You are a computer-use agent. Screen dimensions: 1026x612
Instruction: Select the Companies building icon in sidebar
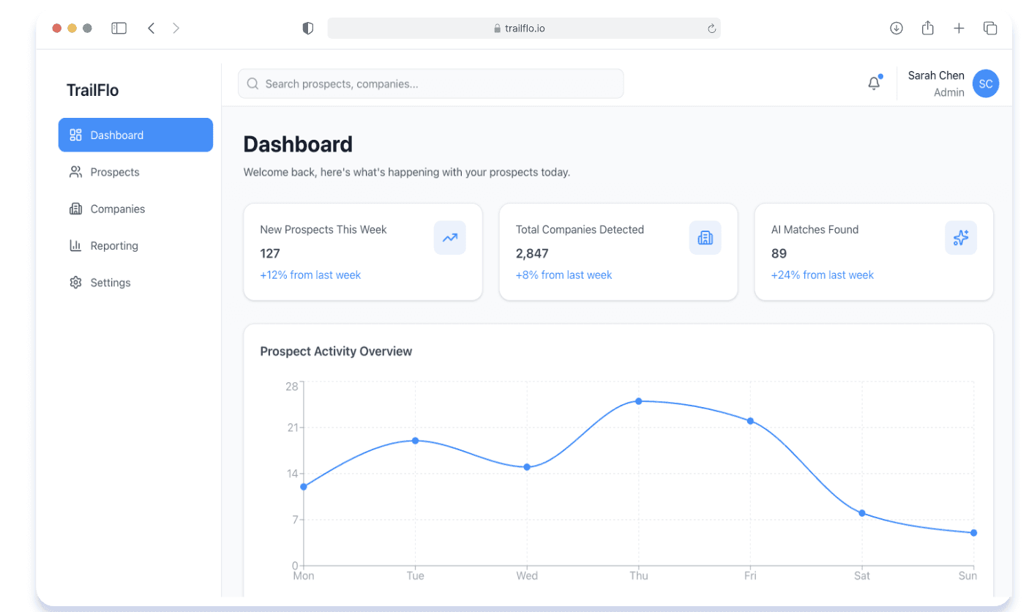[75, 209]
